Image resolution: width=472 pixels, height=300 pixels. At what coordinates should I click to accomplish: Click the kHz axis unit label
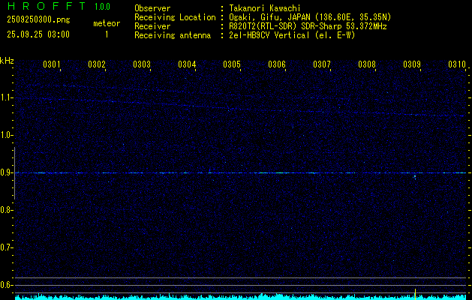pyautogui.click(x=7, y=61)
